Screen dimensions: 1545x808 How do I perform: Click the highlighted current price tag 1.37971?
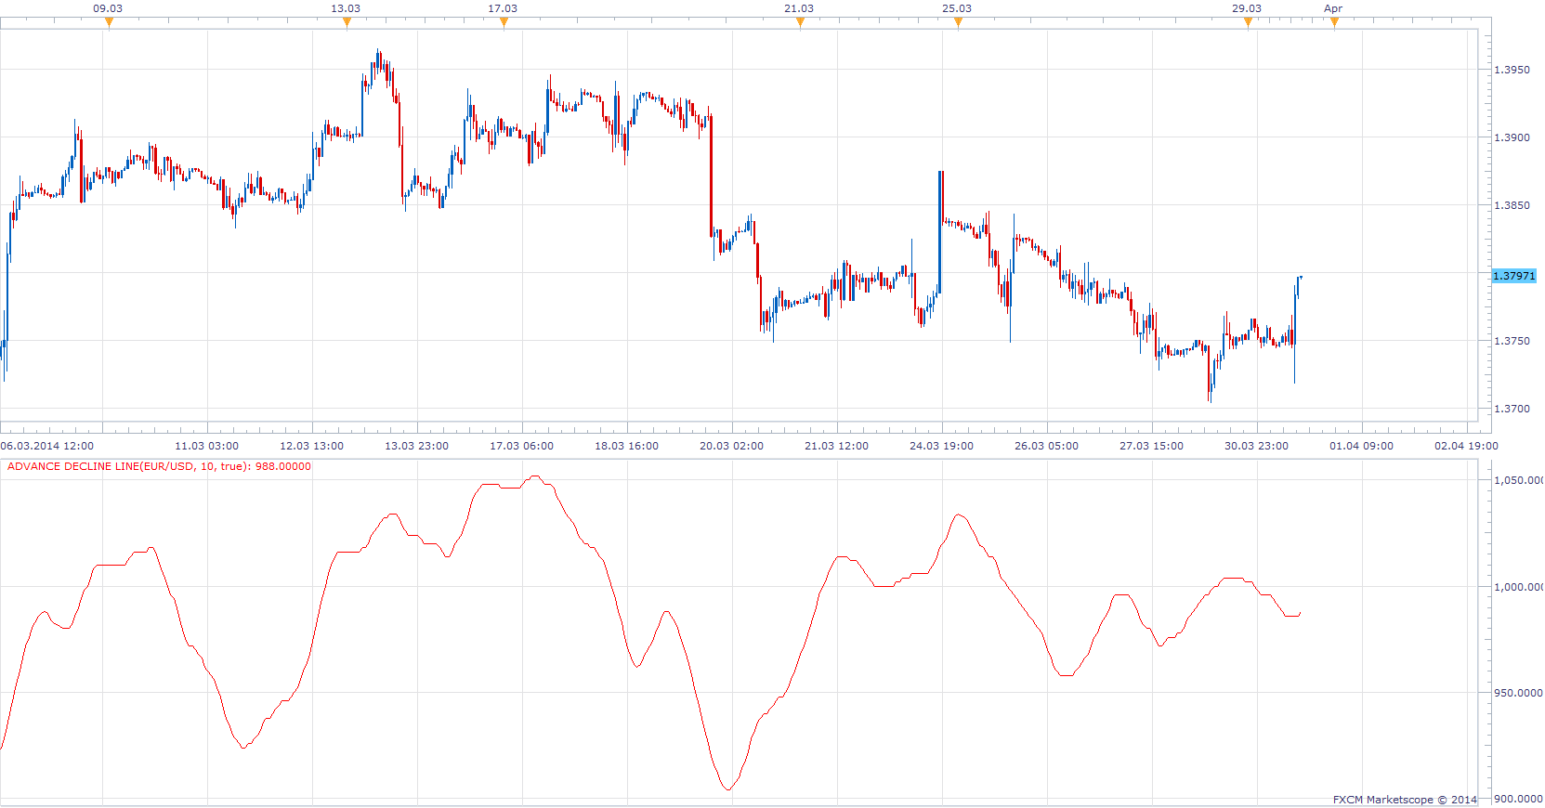(1513, 276)
